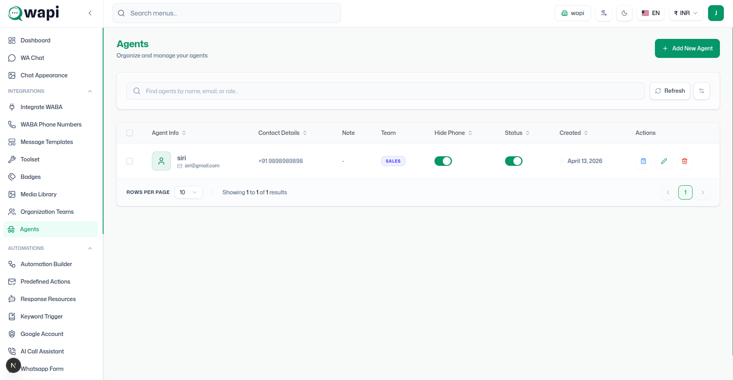Click Add New Agent button
Screen dimensions: 733x380
pos(687,48)
